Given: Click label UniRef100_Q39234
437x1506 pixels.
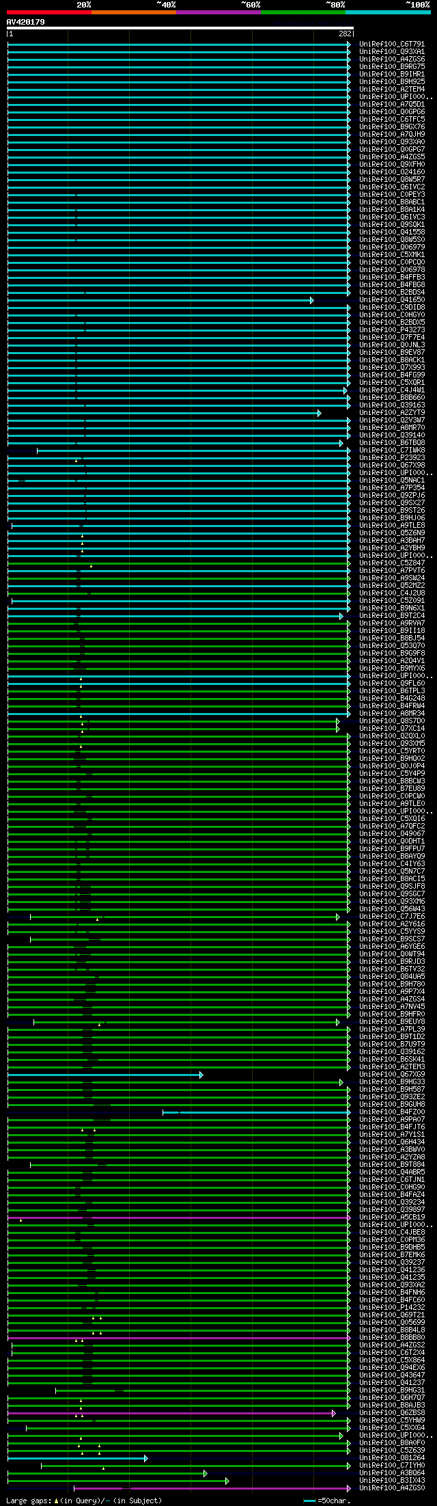Looking at the screenshot, I should (x=392, y=1202).
